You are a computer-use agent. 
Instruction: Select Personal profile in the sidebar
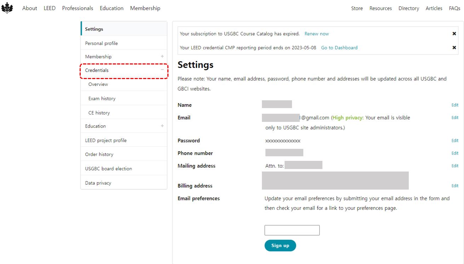pos(101,43)
